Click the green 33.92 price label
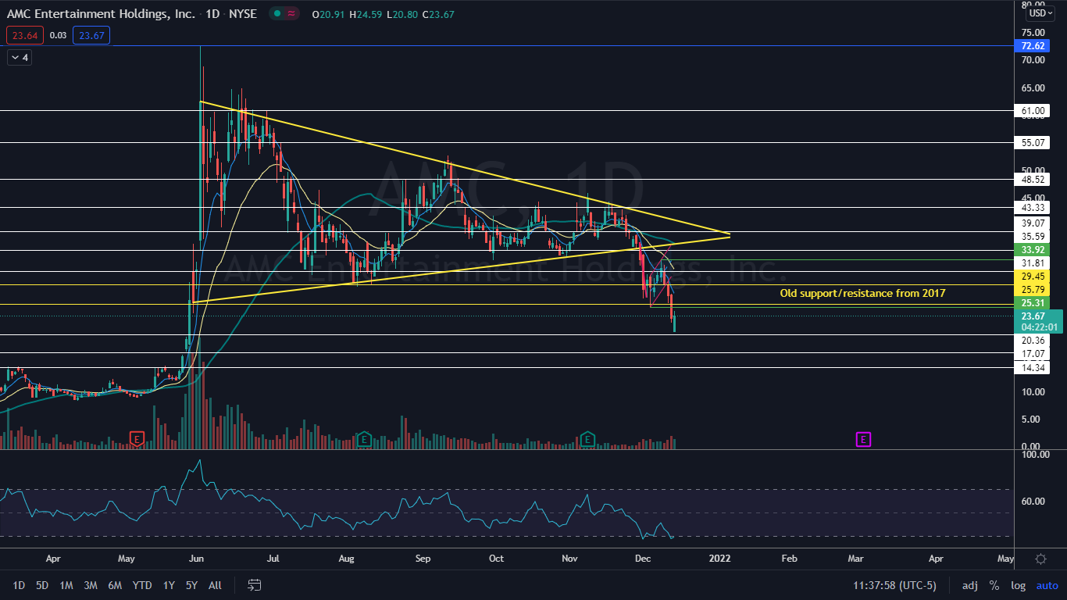 [1033, 250]
